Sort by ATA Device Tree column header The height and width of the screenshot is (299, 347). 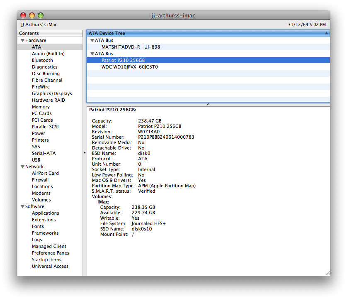click(x=208, y=33)
